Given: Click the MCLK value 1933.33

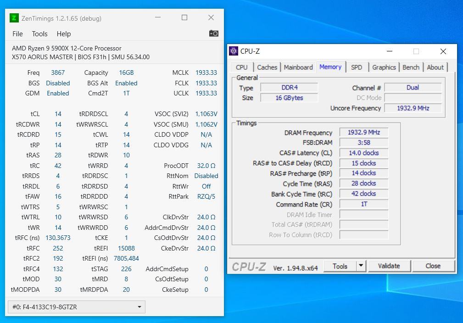Looking at the screenshot, I should tap(206, 72).
